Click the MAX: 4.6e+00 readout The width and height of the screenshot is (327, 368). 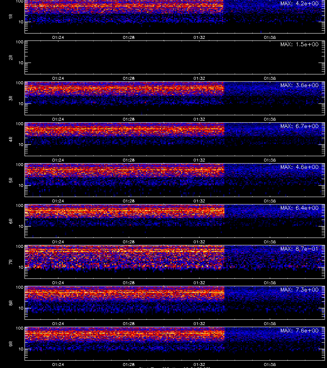click(x=299, y=167)
